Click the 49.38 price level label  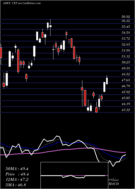pos(126,68)
